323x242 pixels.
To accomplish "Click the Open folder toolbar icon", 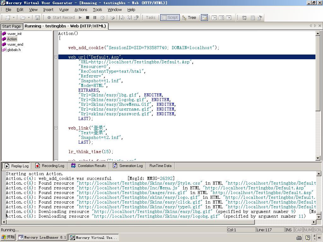I will pyautogui.click(x=23, y=18).
